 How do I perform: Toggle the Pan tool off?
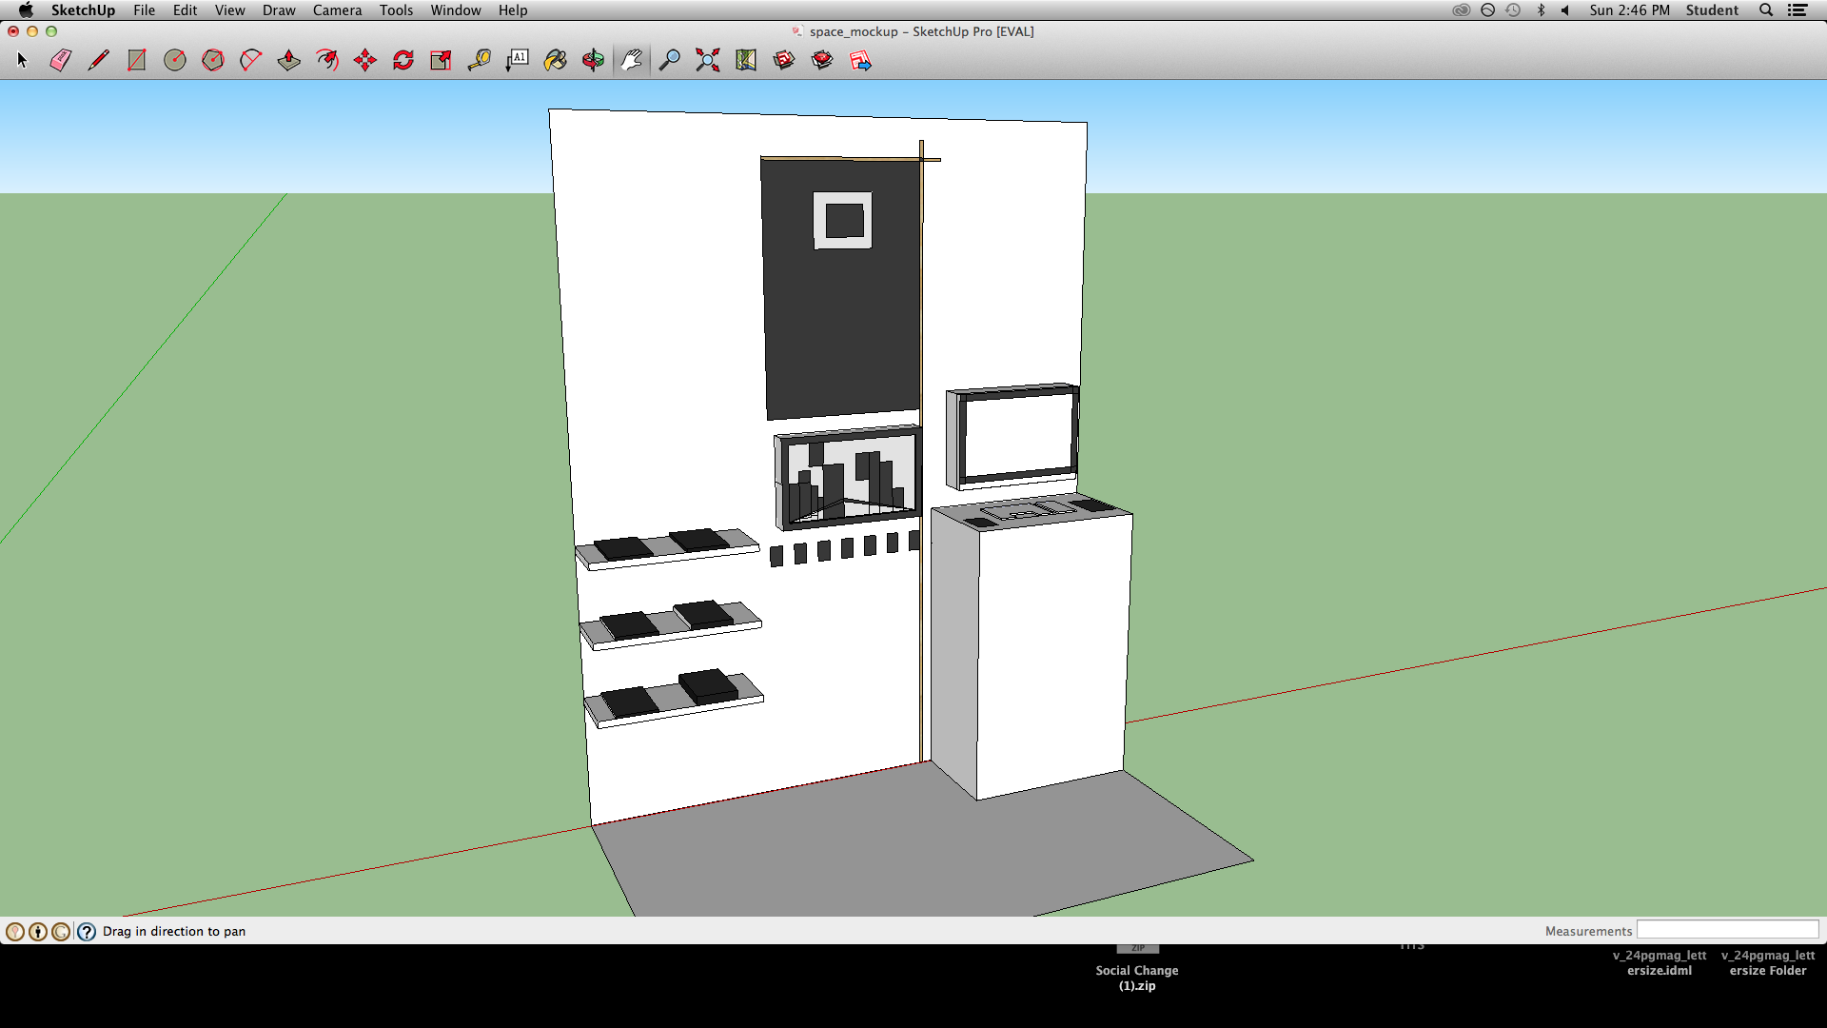(x=631, y=60)
